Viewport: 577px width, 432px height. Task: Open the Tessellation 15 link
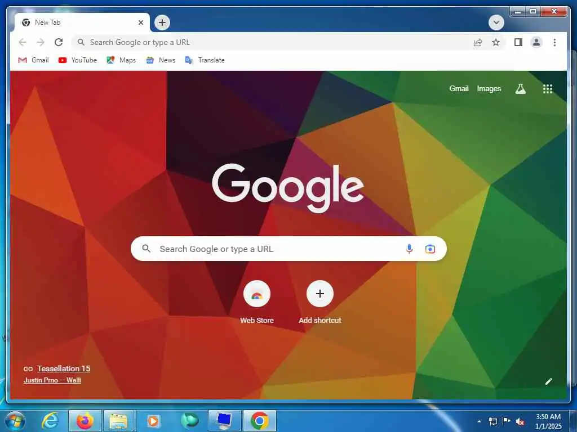tap(63, 368)
